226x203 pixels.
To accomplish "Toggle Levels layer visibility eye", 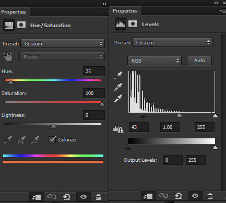I will tap(195, 196).
